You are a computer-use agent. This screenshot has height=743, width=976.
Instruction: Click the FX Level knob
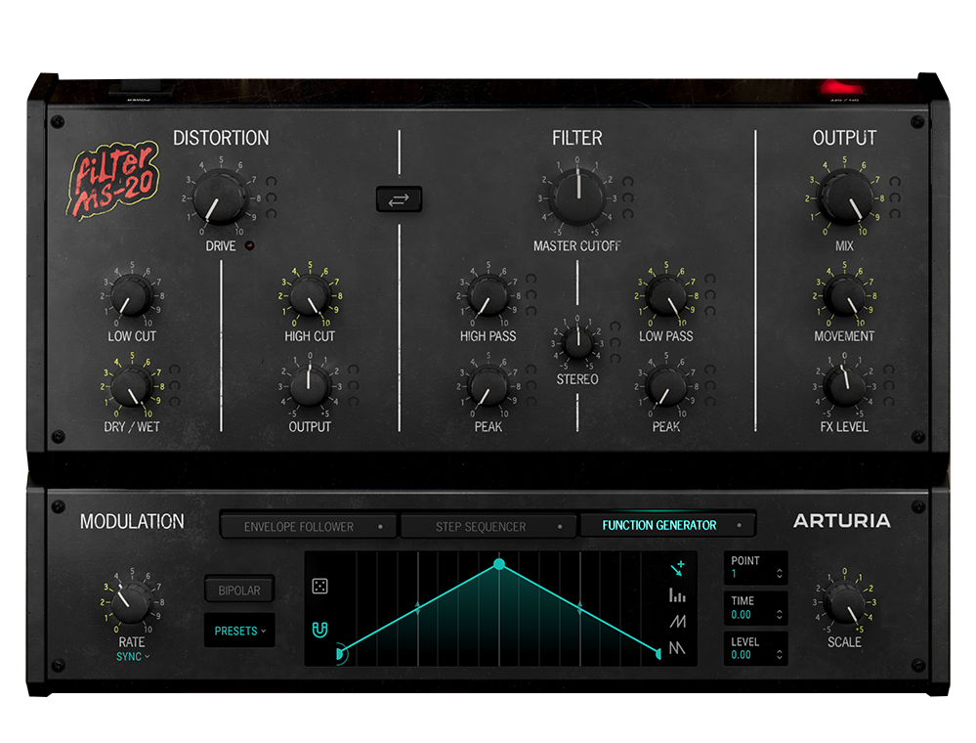844,386
